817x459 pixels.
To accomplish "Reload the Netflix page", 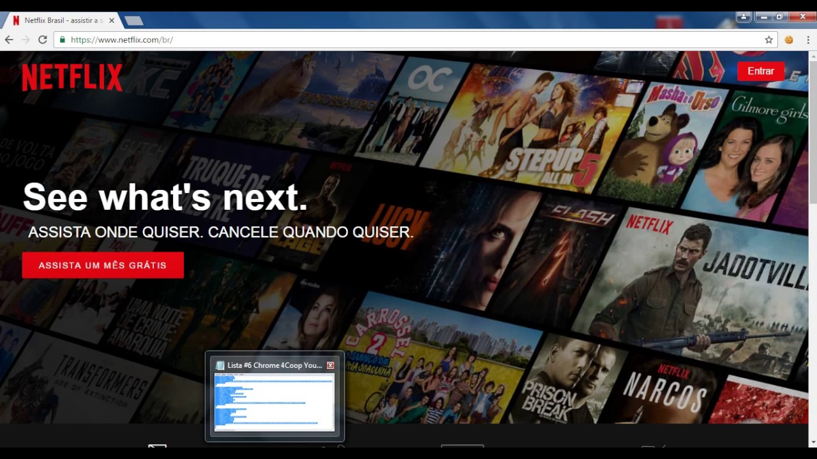I will click(x=43, y=40).
